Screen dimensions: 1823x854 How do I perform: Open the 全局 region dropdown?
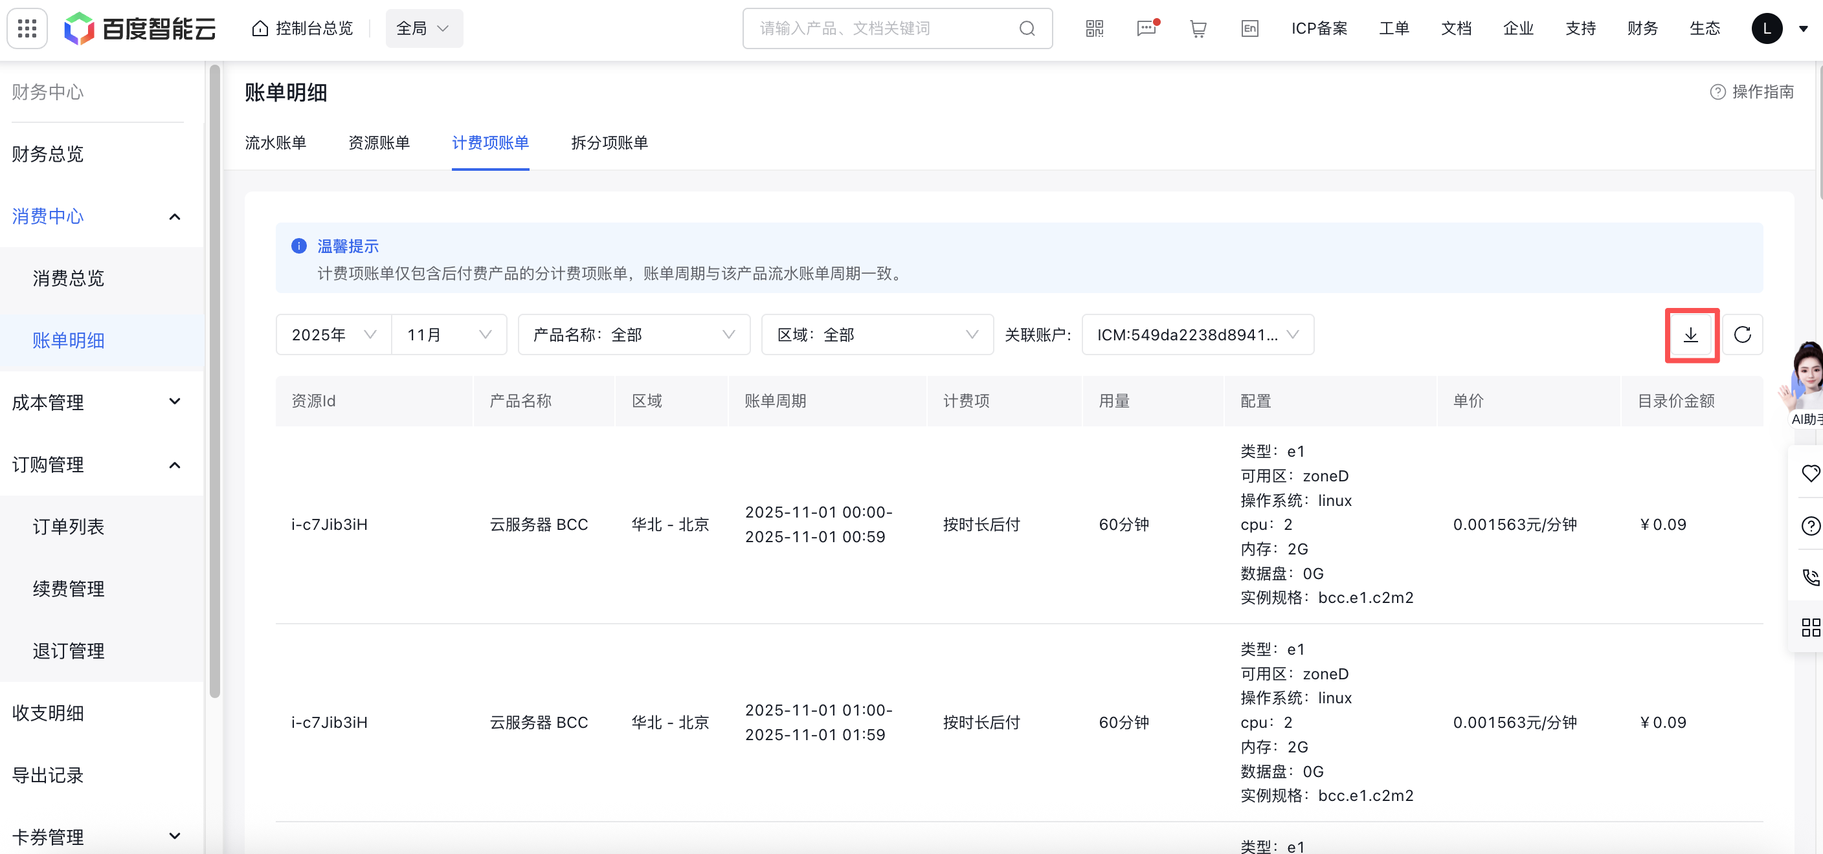(x=423, y=28)
